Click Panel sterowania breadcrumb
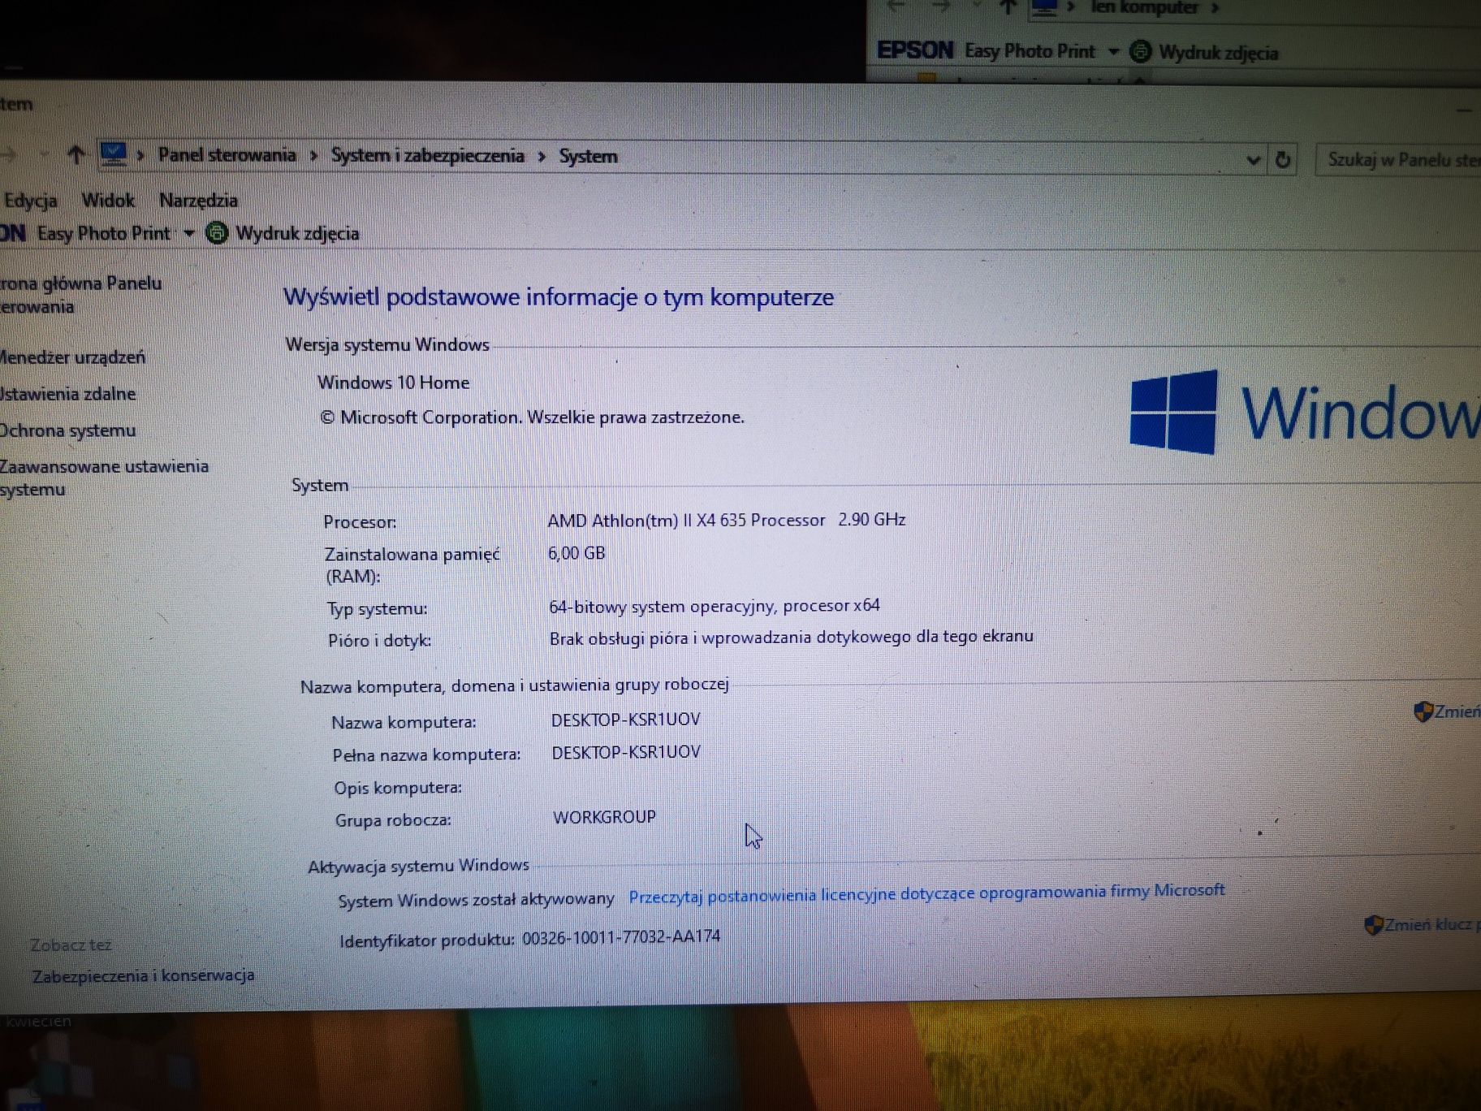1481x1111 pixels. [x=227, y=154]
